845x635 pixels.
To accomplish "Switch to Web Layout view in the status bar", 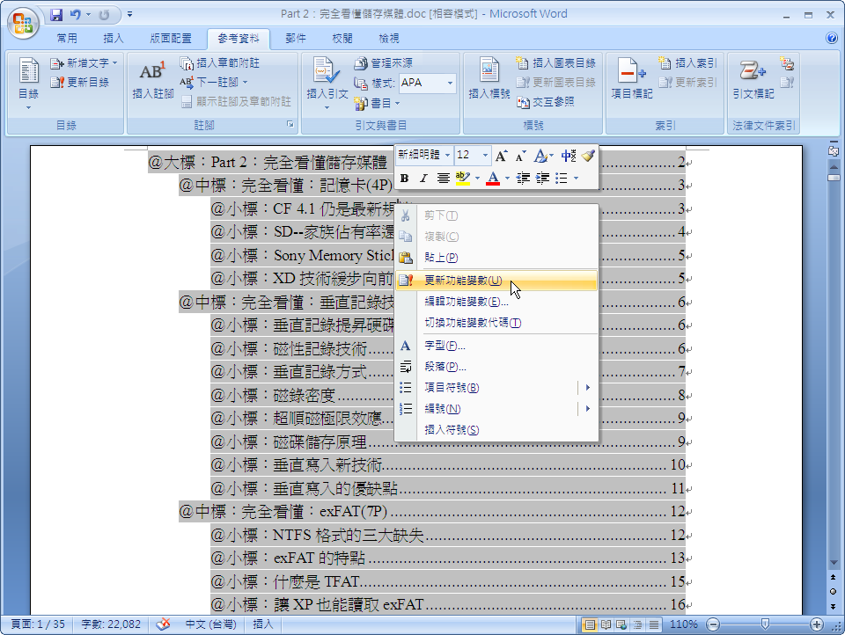I will click(x=621, y=624).
